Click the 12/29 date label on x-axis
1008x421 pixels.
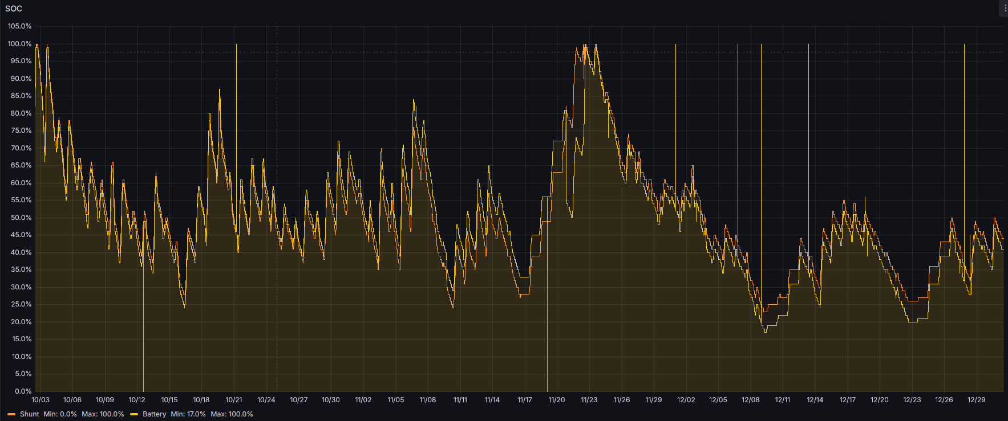coord(976,400)
